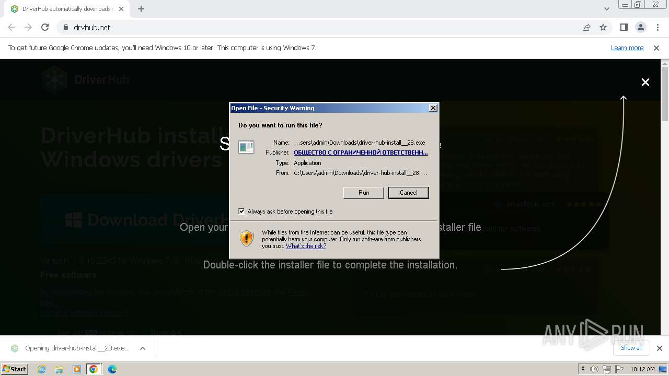Click the network tray icon
669x376 pixels.
pos(607,369)
